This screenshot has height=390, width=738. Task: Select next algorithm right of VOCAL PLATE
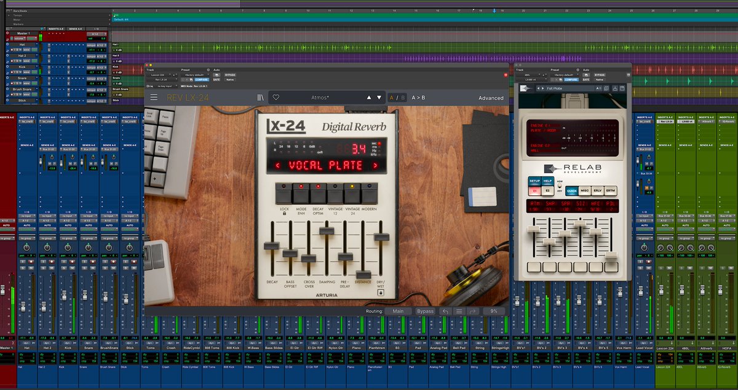click(374, 165)
